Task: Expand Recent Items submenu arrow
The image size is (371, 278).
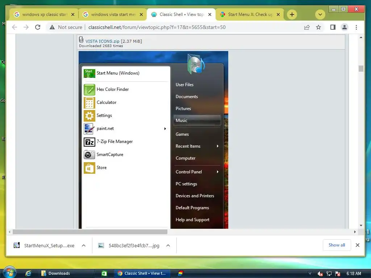Action: (218, 146)
